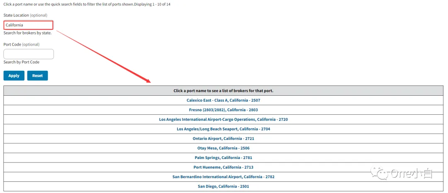Viewport: 448px width, 193px height.
Task: Click the Reset button
Action: pos(37,75)
